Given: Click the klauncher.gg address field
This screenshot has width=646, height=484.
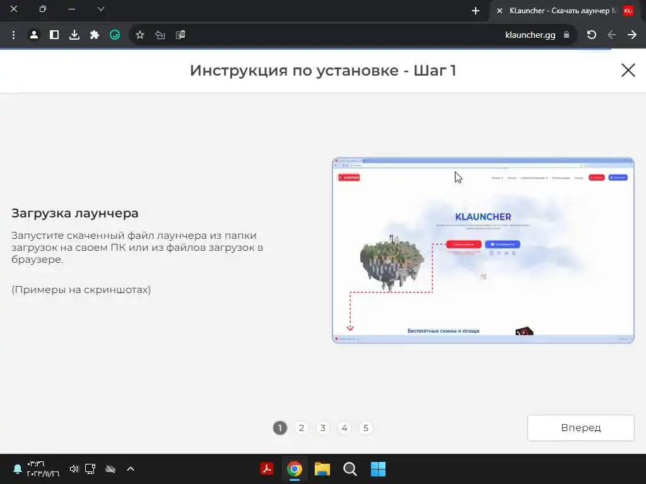Looking at the screenshot, I should [353, 35].
